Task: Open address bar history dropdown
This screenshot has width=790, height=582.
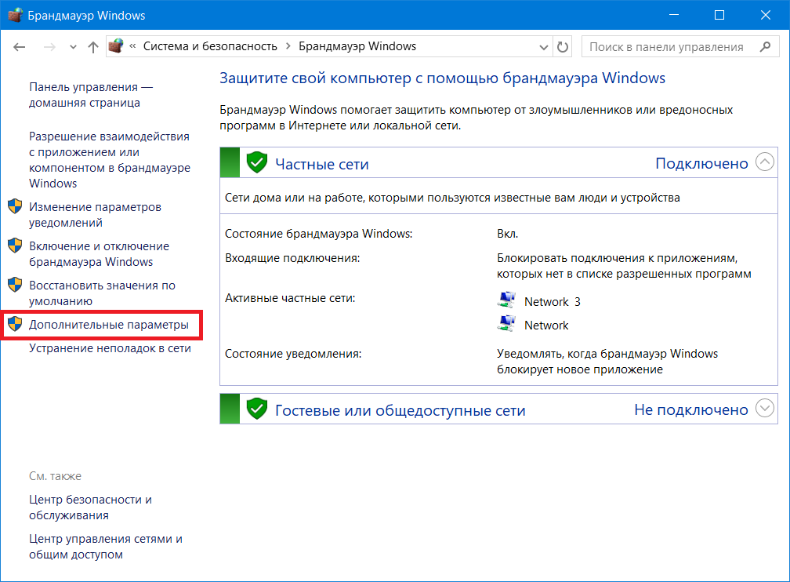Action: (x=544, y=47)
